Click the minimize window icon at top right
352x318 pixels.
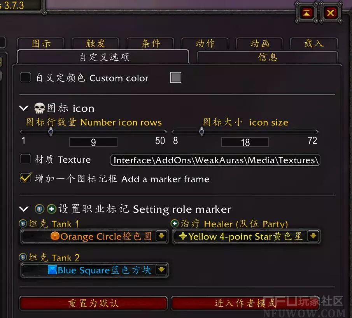tap(307, 13)
